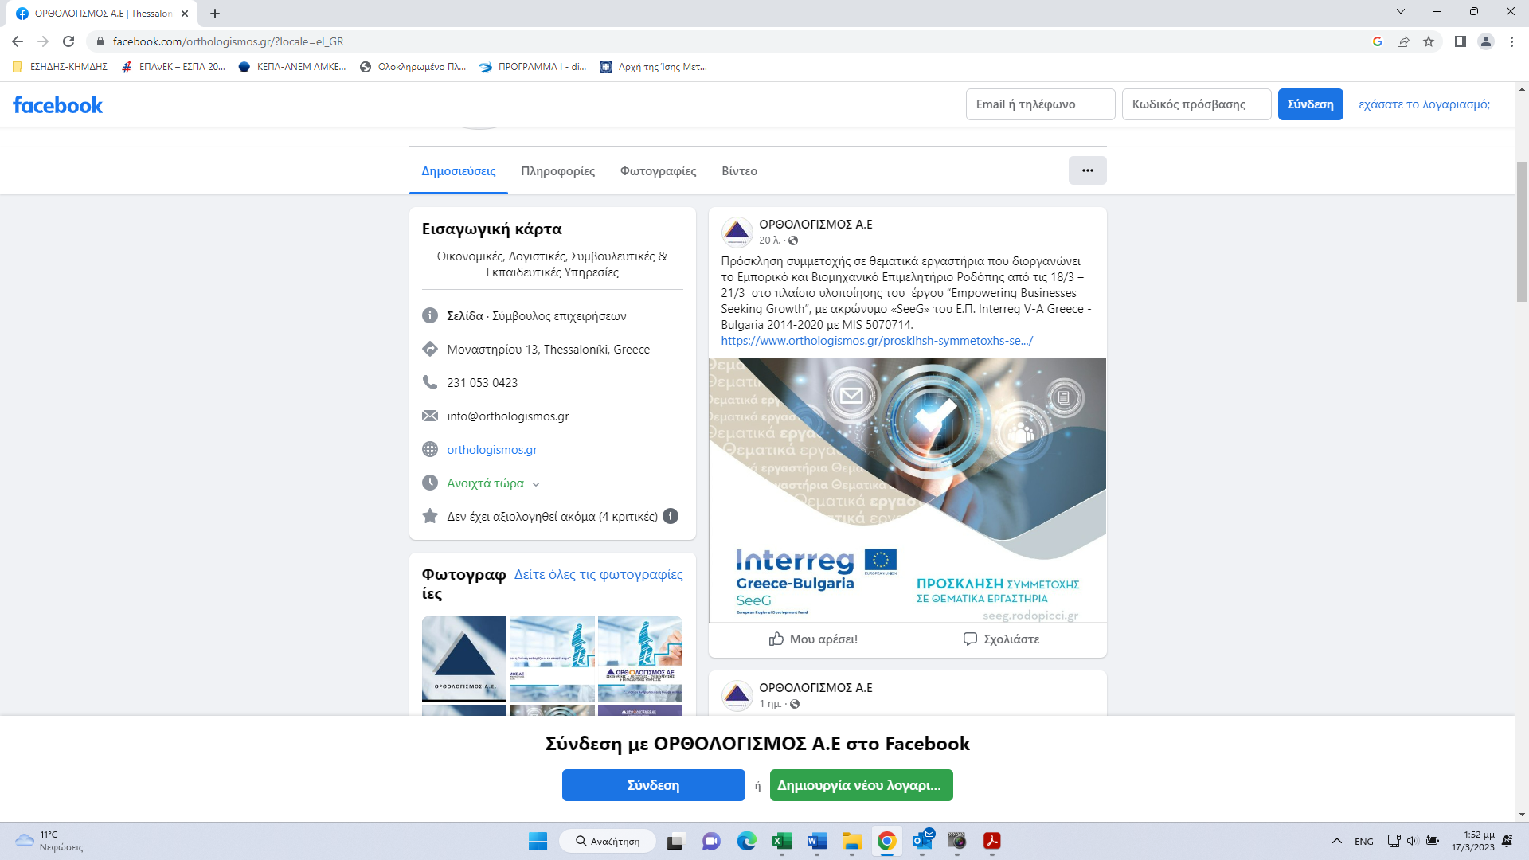Click the blue Σύνδεση button in bottom banner
1529x860 pixels.
tap(653, 785)
